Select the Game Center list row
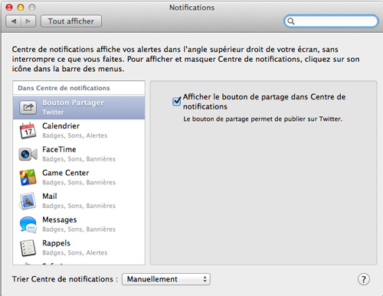 (x=79, y=177)
